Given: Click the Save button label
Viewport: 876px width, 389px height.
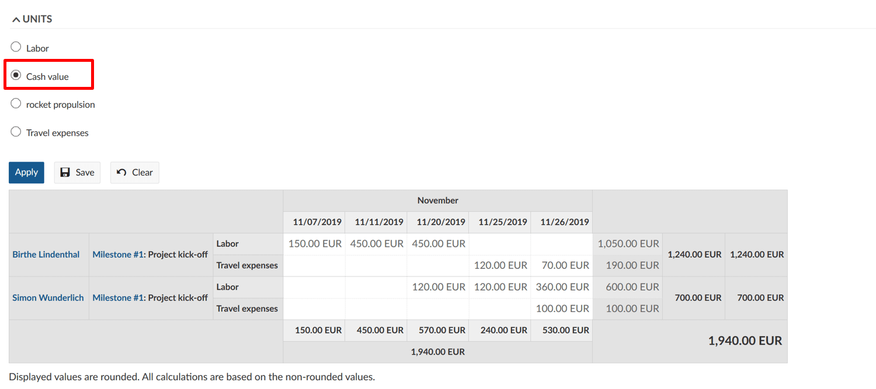Looking at the screenshot, I should (x=85, y=173).
